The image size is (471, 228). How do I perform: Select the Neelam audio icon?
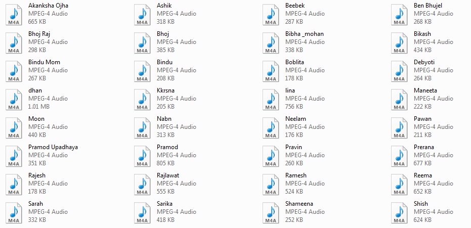coord(271,128)
